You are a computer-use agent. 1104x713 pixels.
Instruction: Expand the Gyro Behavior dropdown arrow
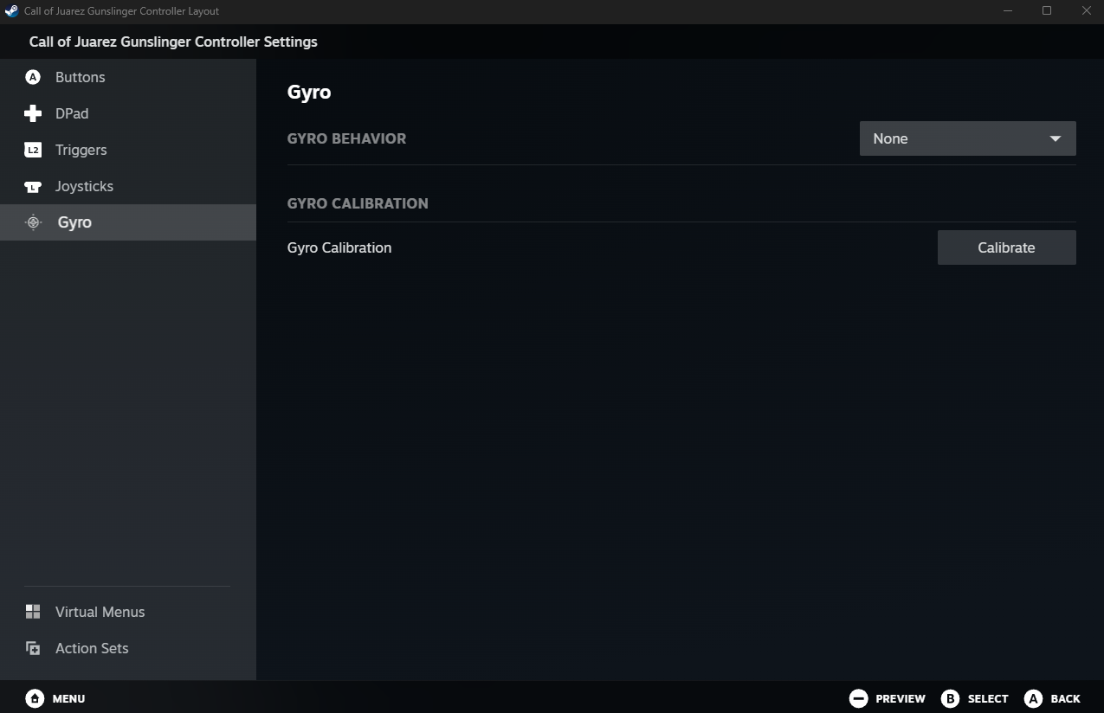[1055, 138]
